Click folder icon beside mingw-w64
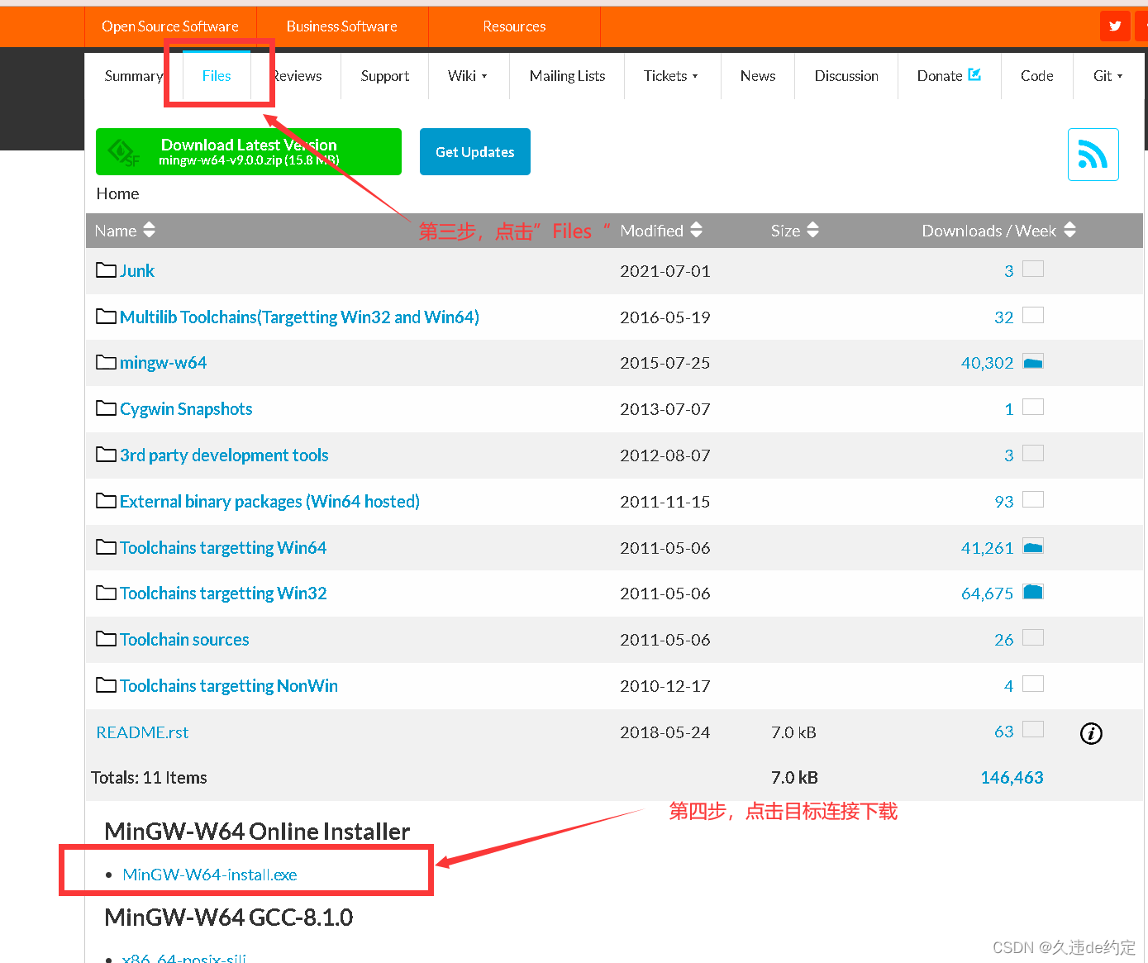The width and height of the screenshot is (1148, 963). point(106,362)
